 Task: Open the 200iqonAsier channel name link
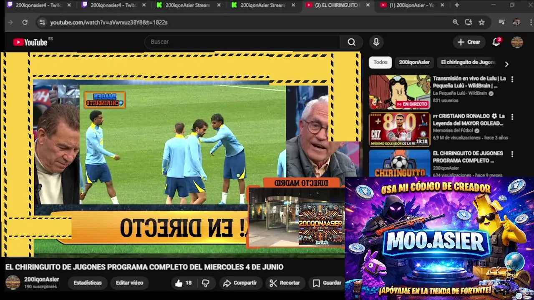click(x=41, y=280)
